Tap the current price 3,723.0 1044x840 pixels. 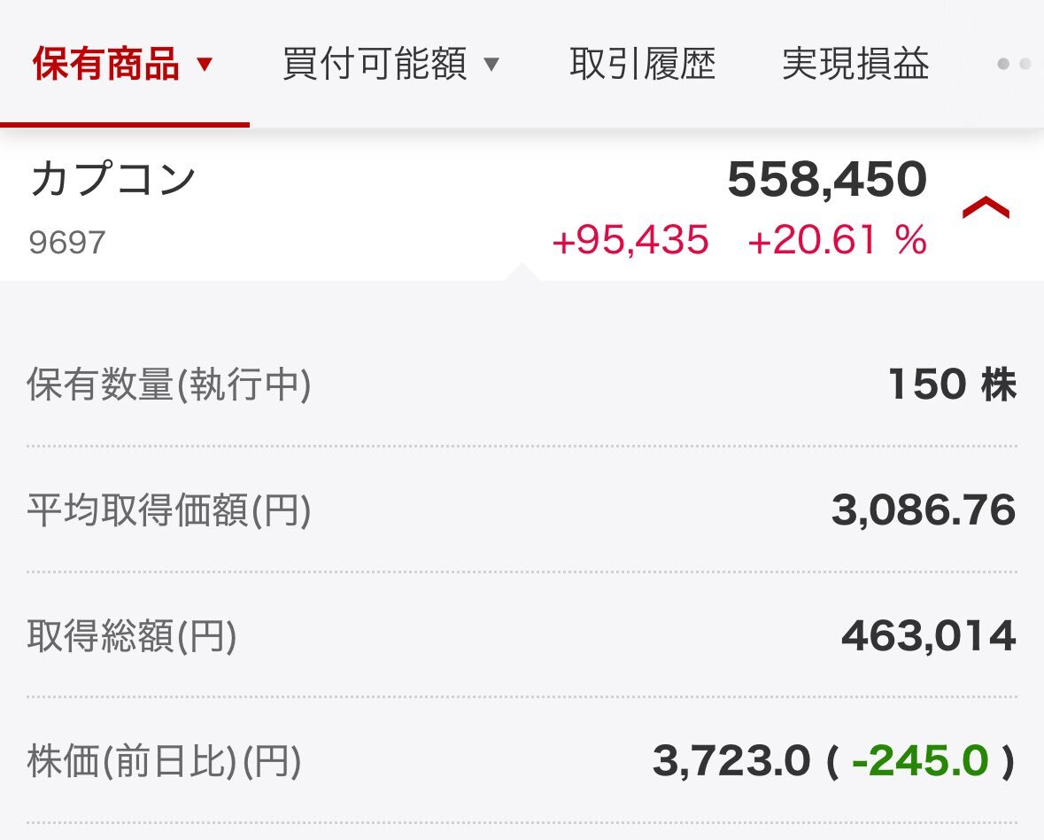(731, 761)
